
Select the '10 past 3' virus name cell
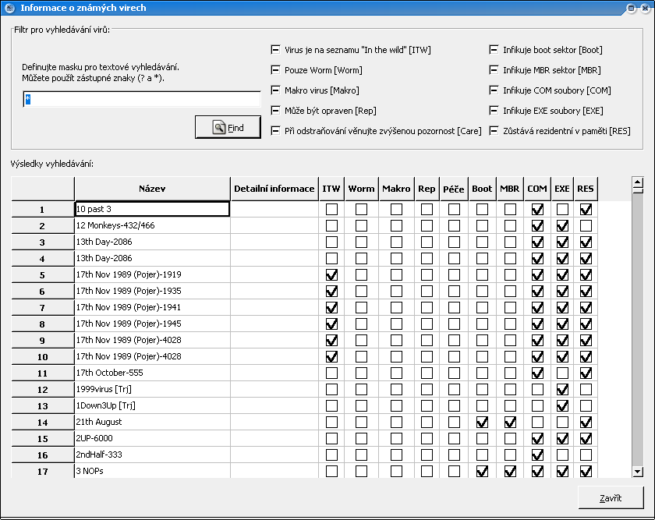point(152,209)
